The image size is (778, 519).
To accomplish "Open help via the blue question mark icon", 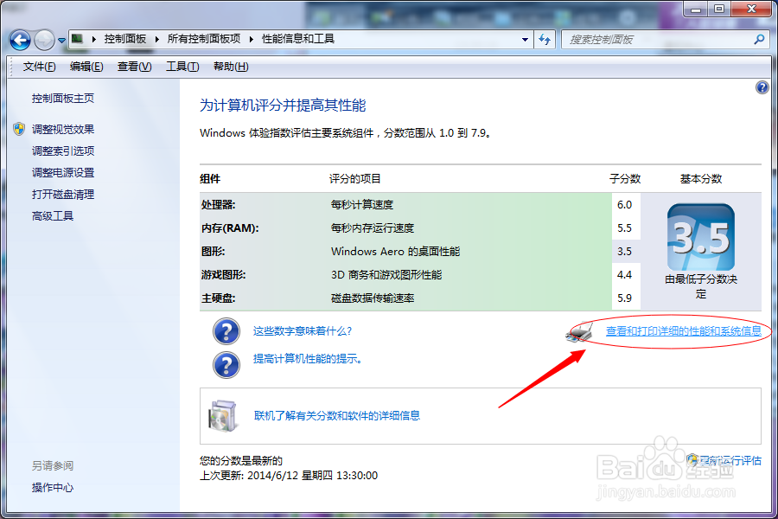I will [x=761, y=86].
